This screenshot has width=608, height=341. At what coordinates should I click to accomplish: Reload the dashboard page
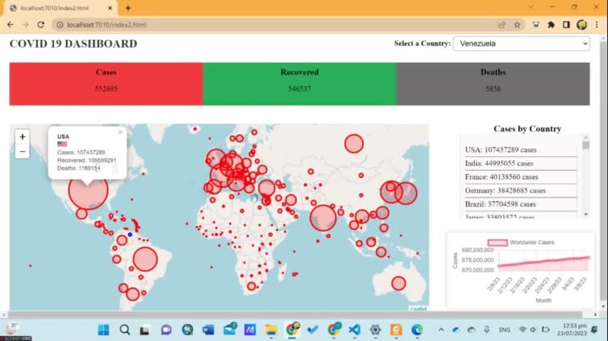(x=41, y=25)
